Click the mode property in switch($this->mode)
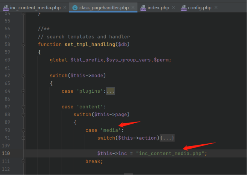 click(x=97, y=76)
